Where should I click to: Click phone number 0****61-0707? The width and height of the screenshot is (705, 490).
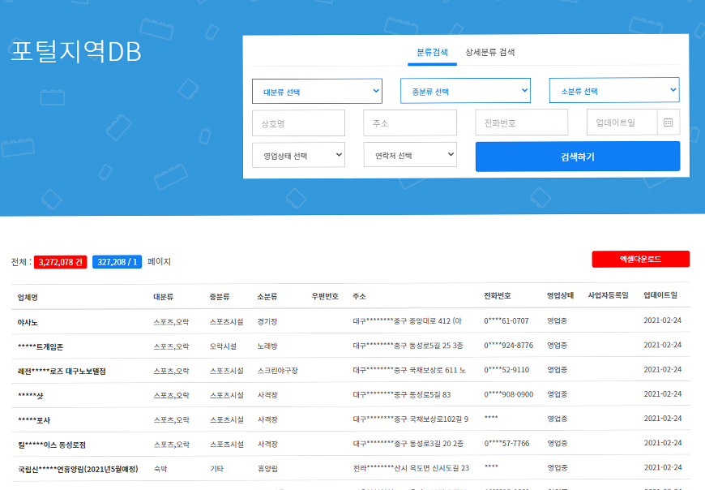[x=506, y=320]
